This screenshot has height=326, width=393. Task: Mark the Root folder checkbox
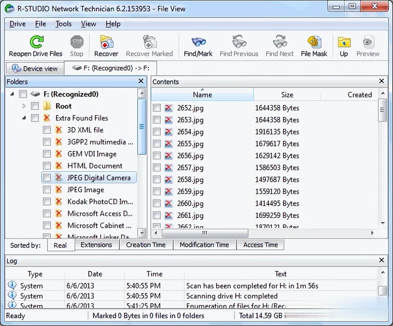tap(35, 106)
